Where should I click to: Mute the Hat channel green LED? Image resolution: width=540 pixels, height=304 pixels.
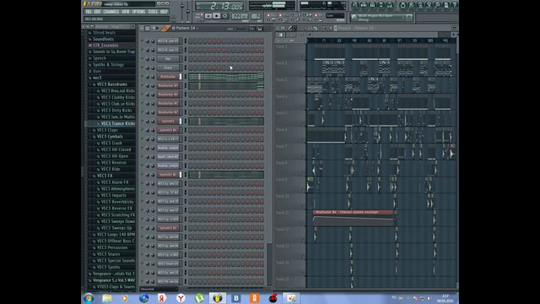pyautogui.click(x=143, y=58)
